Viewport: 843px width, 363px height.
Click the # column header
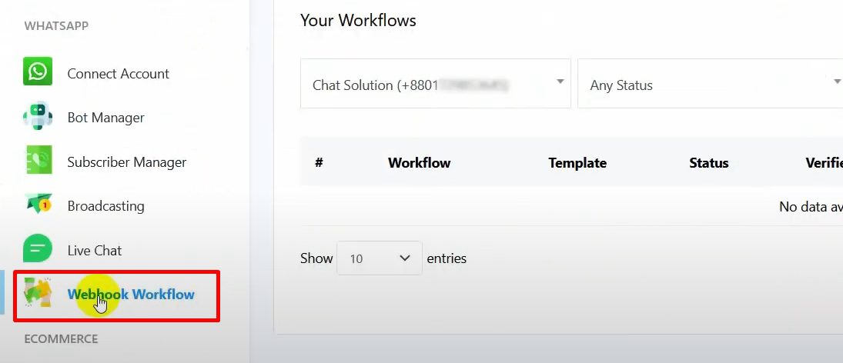[x=319, y=163]
